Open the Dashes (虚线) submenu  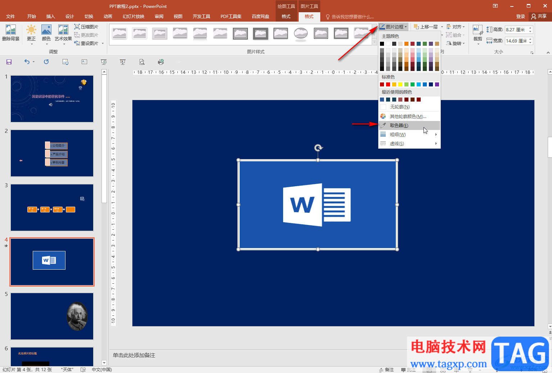coord(410,144)
